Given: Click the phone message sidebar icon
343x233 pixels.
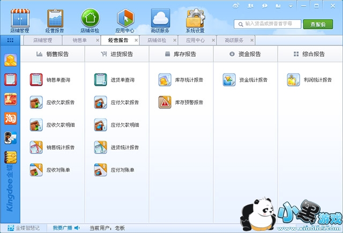Looking at the screenshot, I should click(10, 138).
